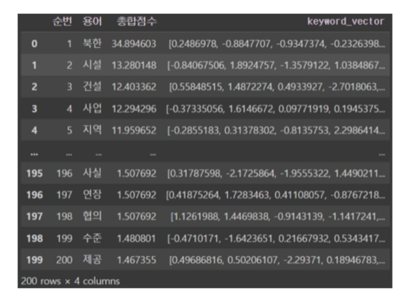
Task: Select the score value 34.894603
Action: [134, 44]
